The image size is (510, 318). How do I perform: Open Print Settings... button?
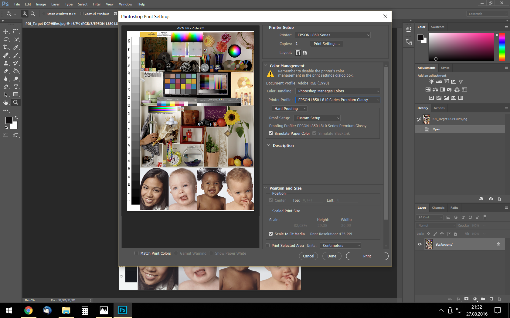coord(327,44)
